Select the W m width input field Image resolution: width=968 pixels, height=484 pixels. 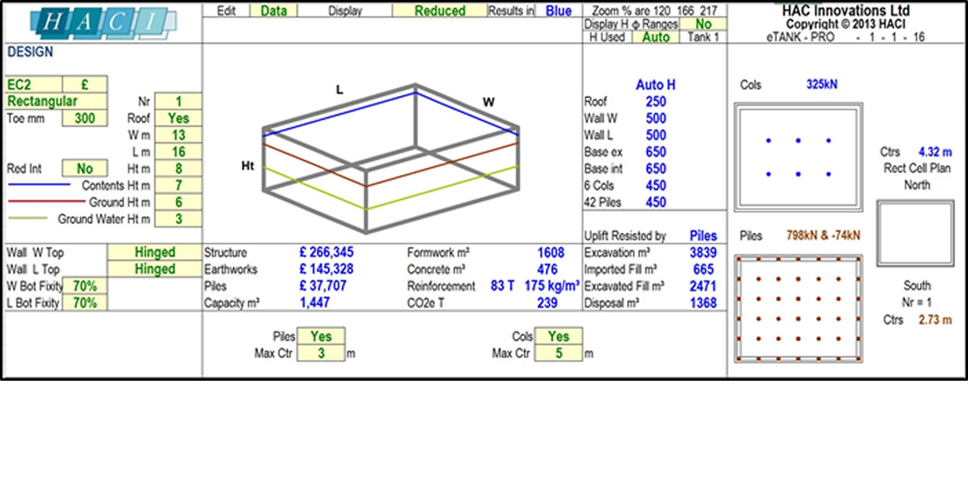point(178,136)
